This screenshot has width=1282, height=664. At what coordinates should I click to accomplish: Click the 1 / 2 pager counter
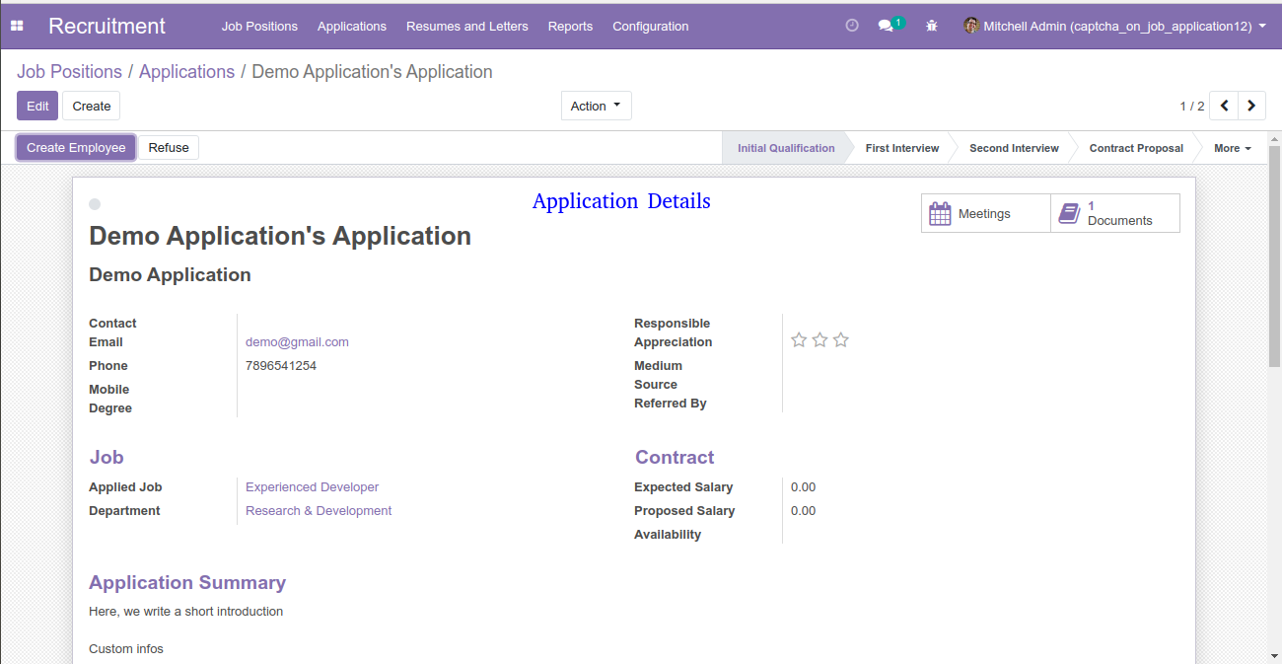(x=1191, y=106)
